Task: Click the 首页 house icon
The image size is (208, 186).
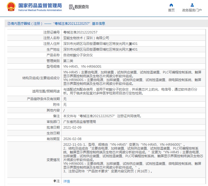Action: [171, 5]
